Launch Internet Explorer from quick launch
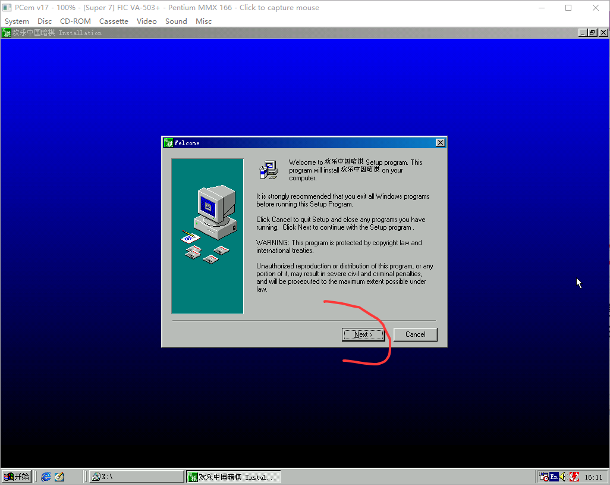This screenshot has width=610, height=485. [46, 477]
